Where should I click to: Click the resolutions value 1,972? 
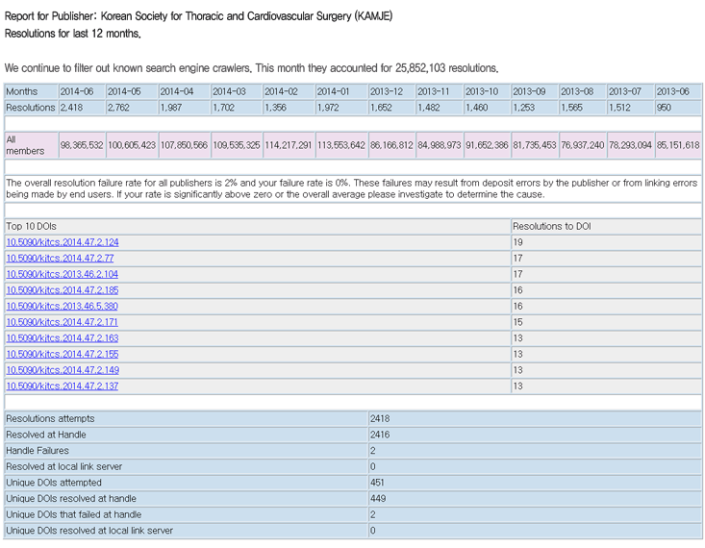(x=328, y=108)
